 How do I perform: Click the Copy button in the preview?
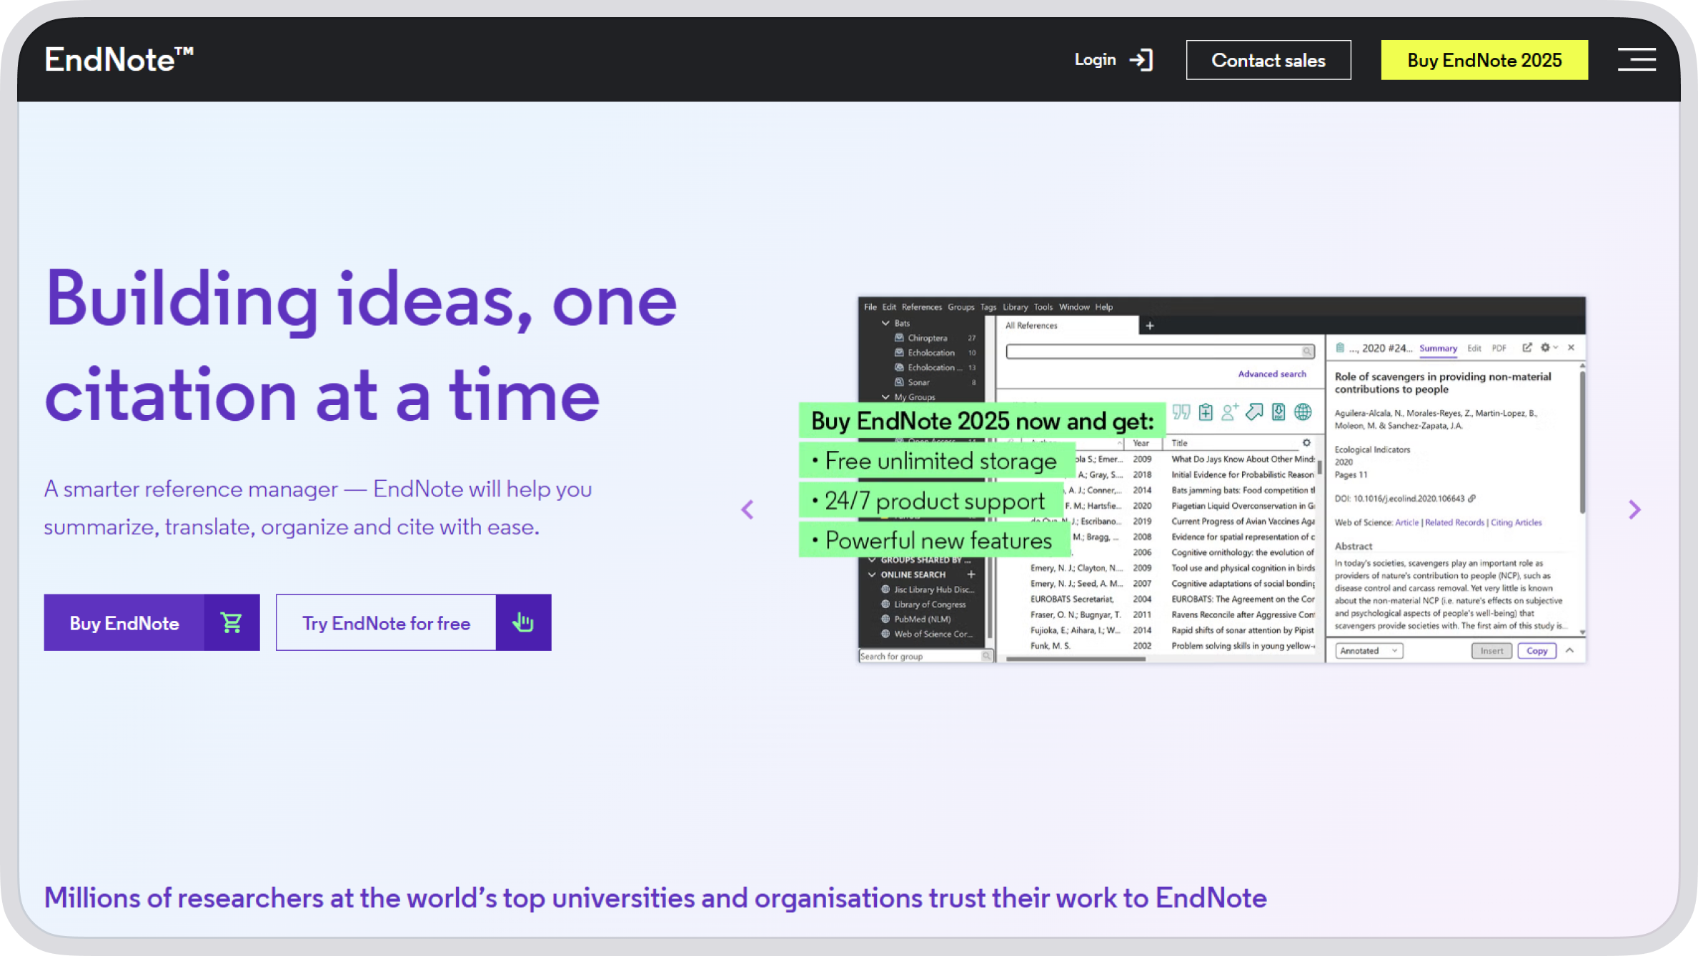[x=1536, y=651]
